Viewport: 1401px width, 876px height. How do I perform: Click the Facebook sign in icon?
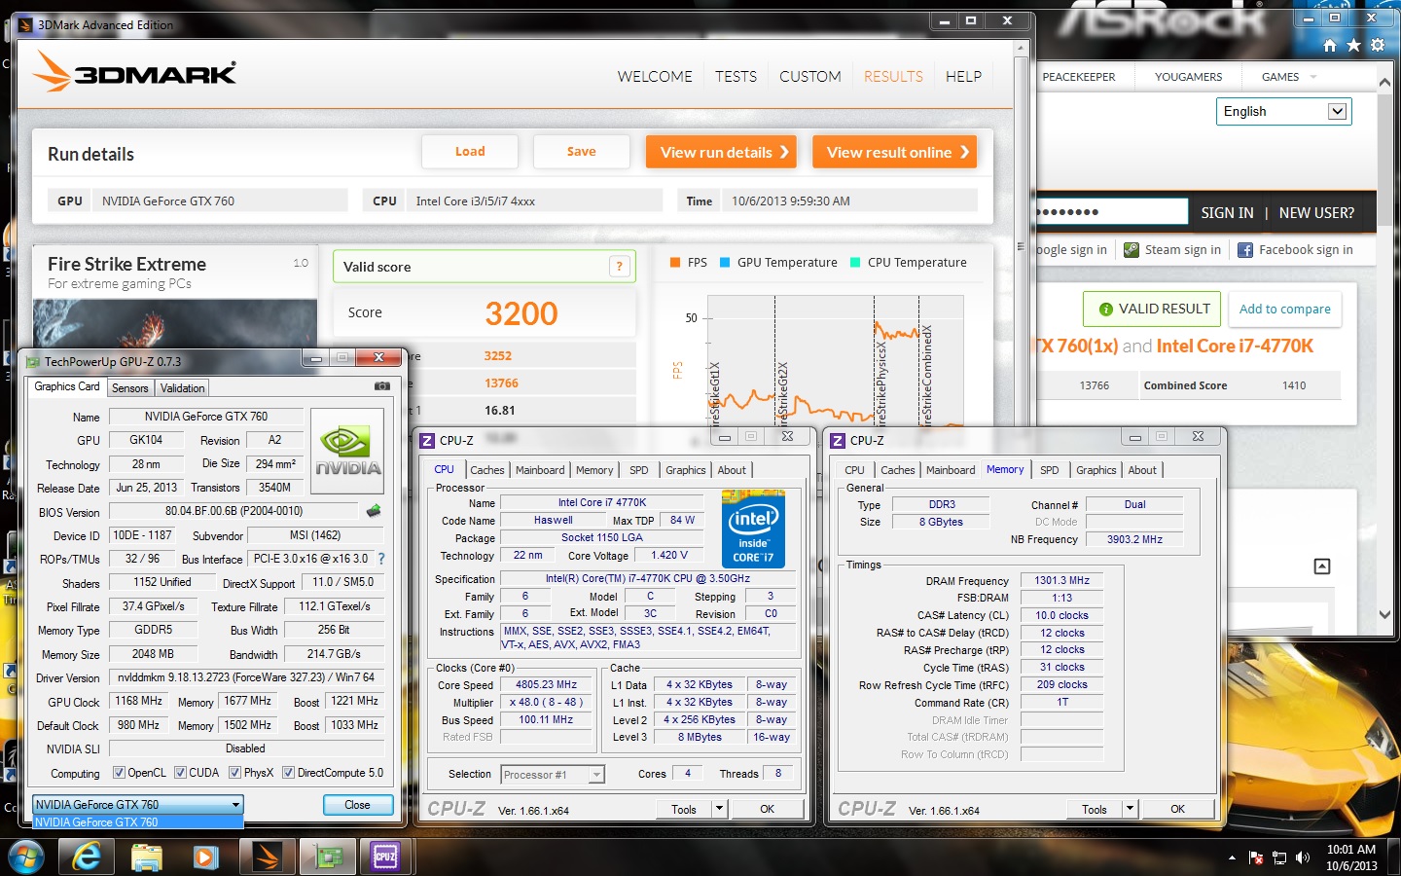1245,250
